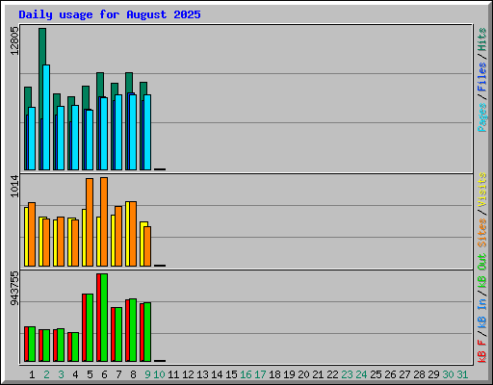Screen dimensions: 493x385
Task: Select the cyan Pages bar for day 1
Action: (x=32, y=139)
